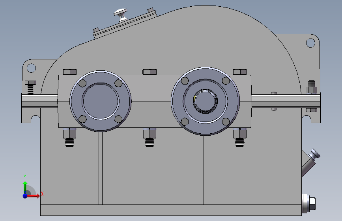The width and height of the screenshot is (342, 221).
Task: Select the blue Z axis origin ball
Action: (x=25, y=196)
